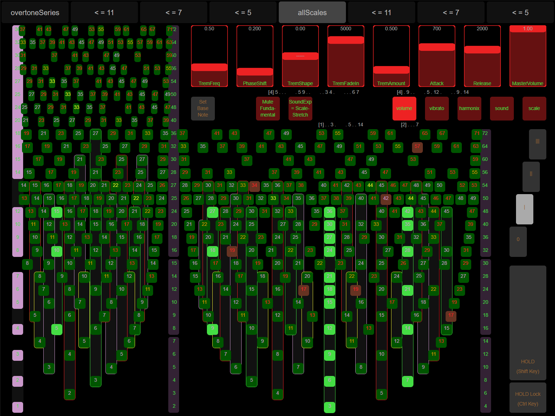Image resolution: width=555 pixels, height=416 pixels.
Task: Switch to the allScales tab
Action: pos(312,13)
